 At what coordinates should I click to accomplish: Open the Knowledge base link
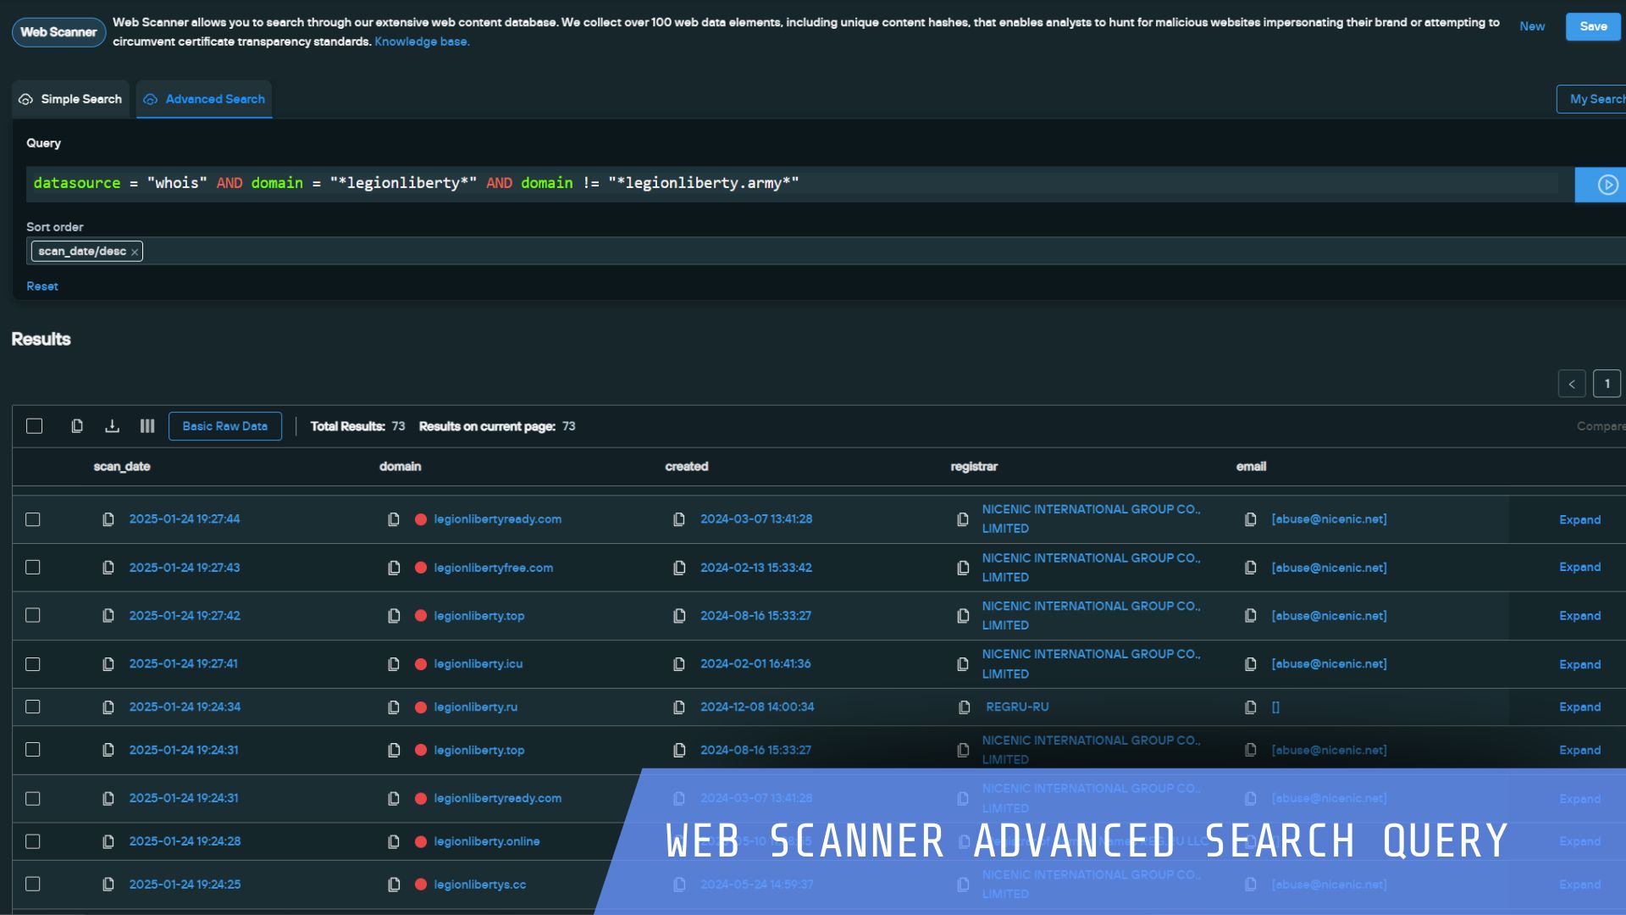422,42
